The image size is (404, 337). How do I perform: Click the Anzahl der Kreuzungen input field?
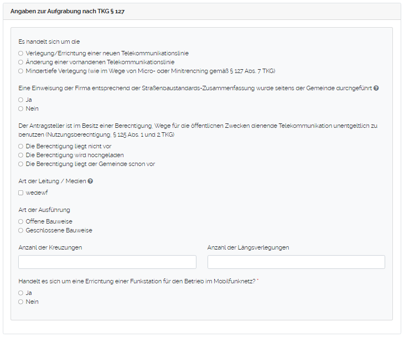pos(107,262)
